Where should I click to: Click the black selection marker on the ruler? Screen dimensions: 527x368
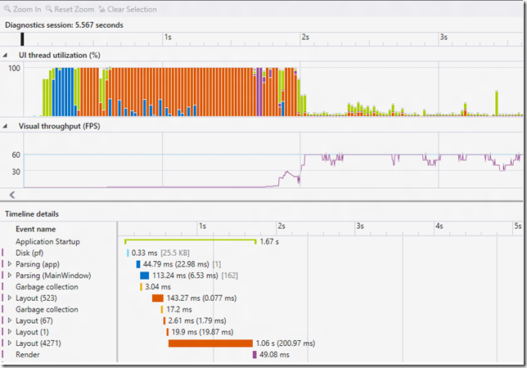point(22,39)
